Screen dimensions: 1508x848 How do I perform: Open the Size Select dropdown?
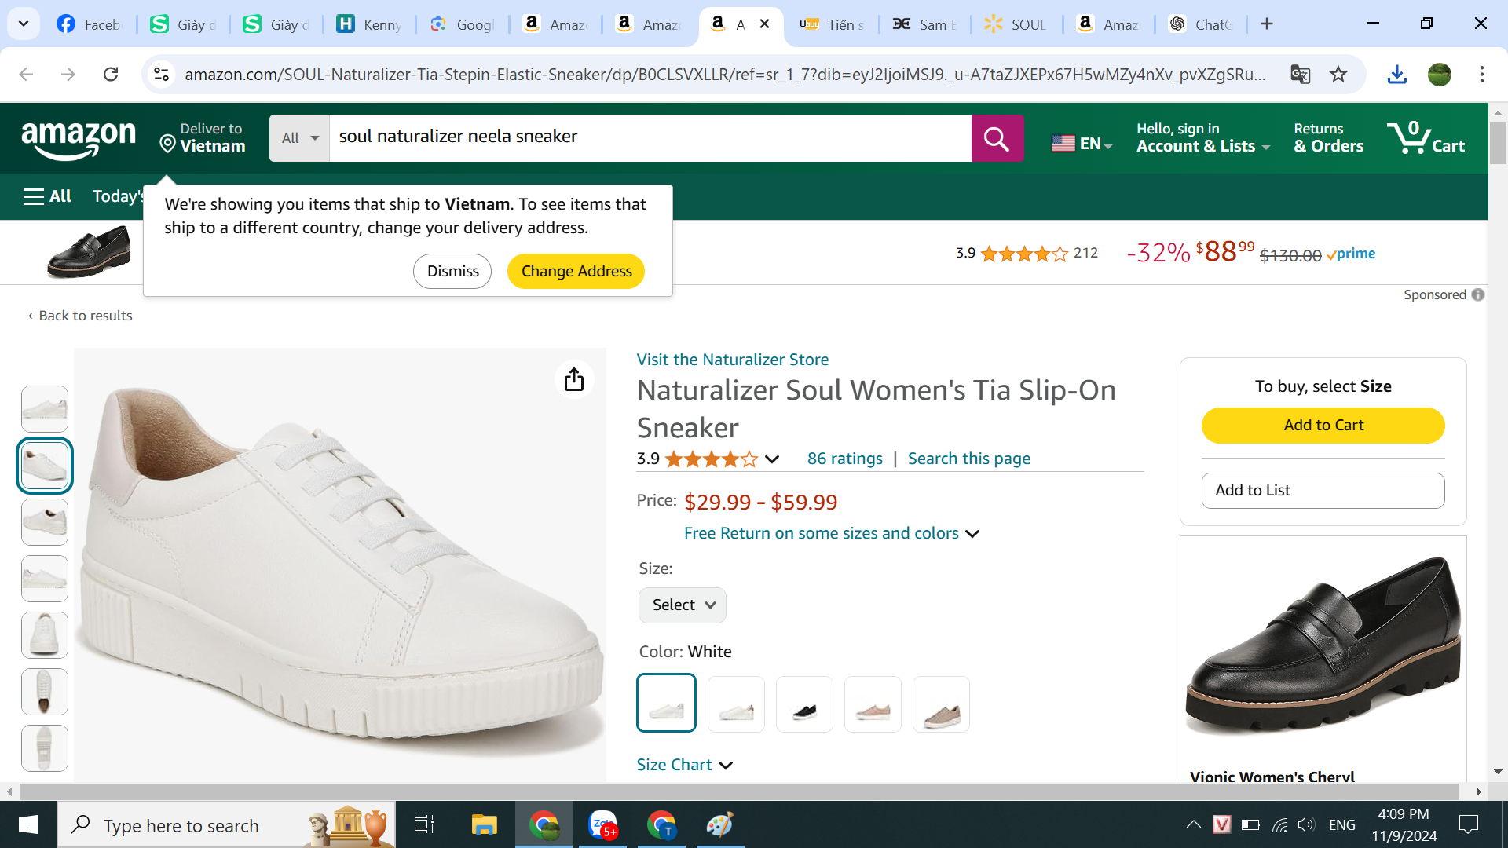pyautogui.click(x=682, y=605)
